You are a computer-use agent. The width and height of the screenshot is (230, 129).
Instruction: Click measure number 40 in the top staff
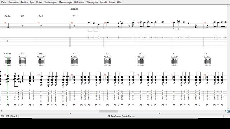click(x=138, y=23)
